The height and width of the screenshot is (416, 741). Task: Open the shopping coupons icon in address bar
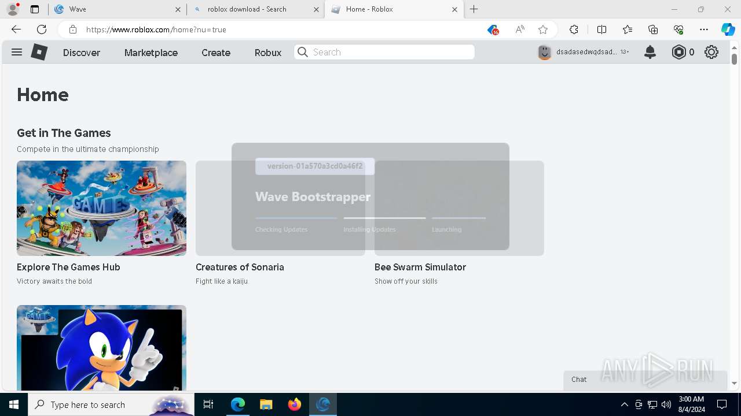[493, 29]
